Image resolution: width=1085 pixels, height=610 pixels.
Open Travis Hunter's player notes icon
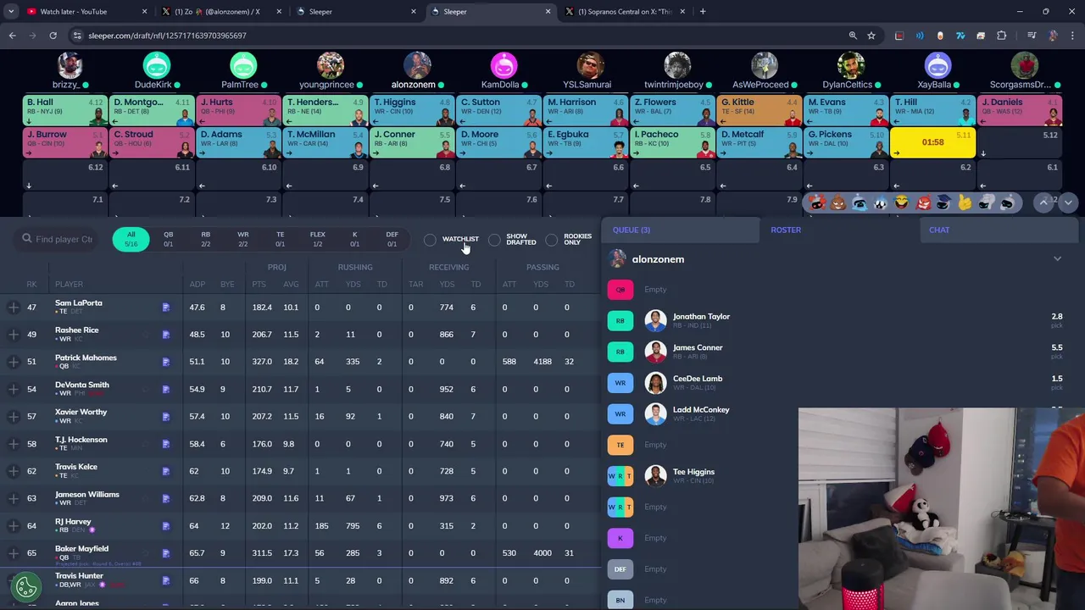(x=166, y=580)
